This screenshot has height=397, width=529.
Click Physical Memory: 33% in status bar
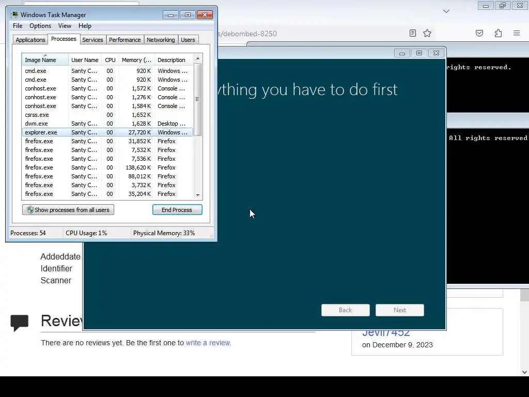[164, 233]
